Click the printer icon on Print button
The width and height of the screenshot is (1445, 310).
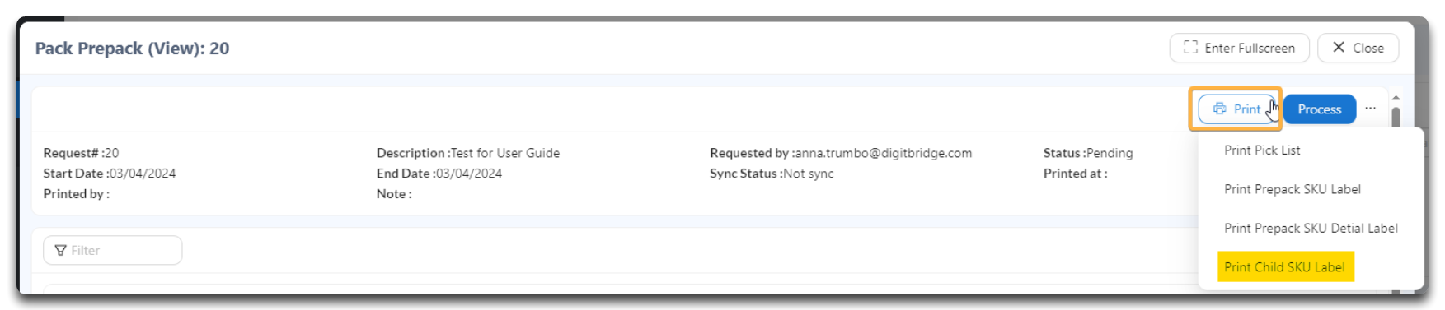[1219, 109]
